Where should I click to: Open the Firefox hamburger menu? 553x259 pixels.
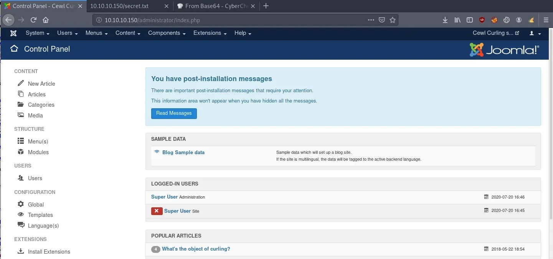pos(546,20)
